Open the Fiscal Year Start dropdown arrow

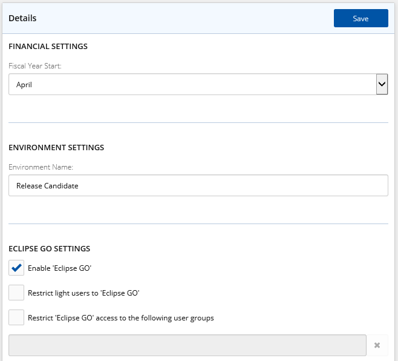pyautogui.click(x=382, y=85)
